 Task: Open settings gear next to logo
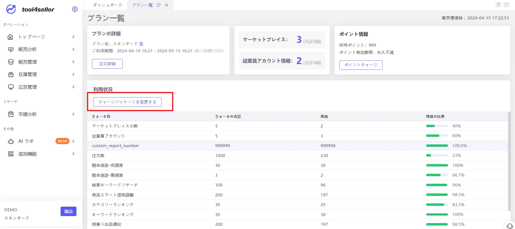pyautogui.click(x=75, y=9)
